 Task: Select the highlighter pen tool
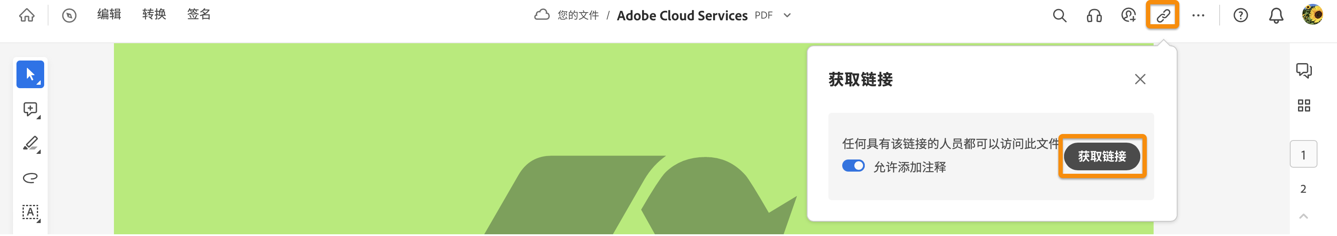pyautogui.click(x=31, y=144)
